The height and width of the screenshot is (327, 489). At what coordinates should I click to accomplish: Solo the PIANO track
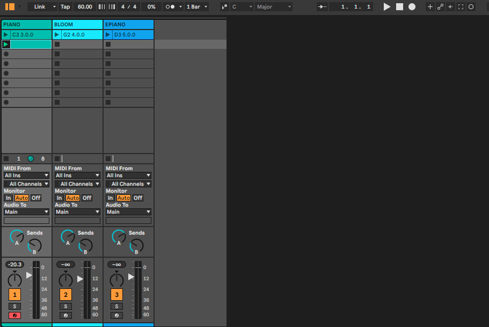[x=14, y=307]
